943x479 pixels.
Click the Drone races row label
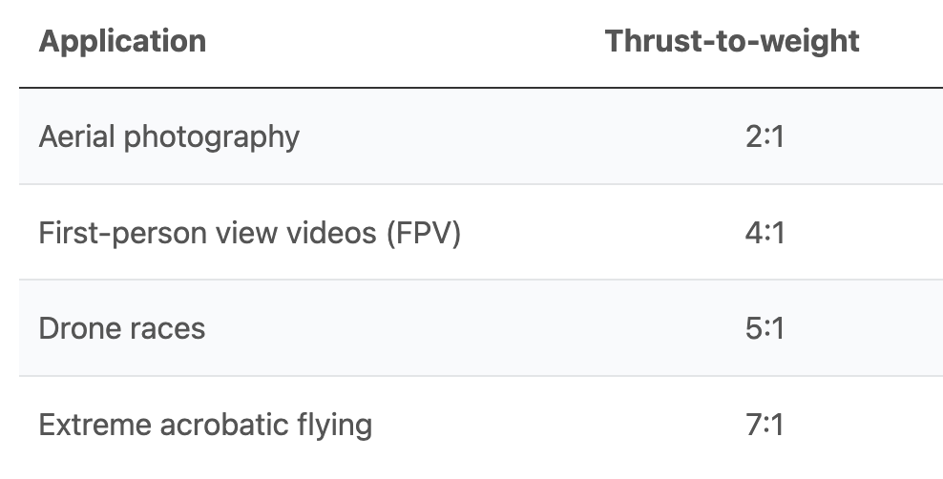(122, 329)
